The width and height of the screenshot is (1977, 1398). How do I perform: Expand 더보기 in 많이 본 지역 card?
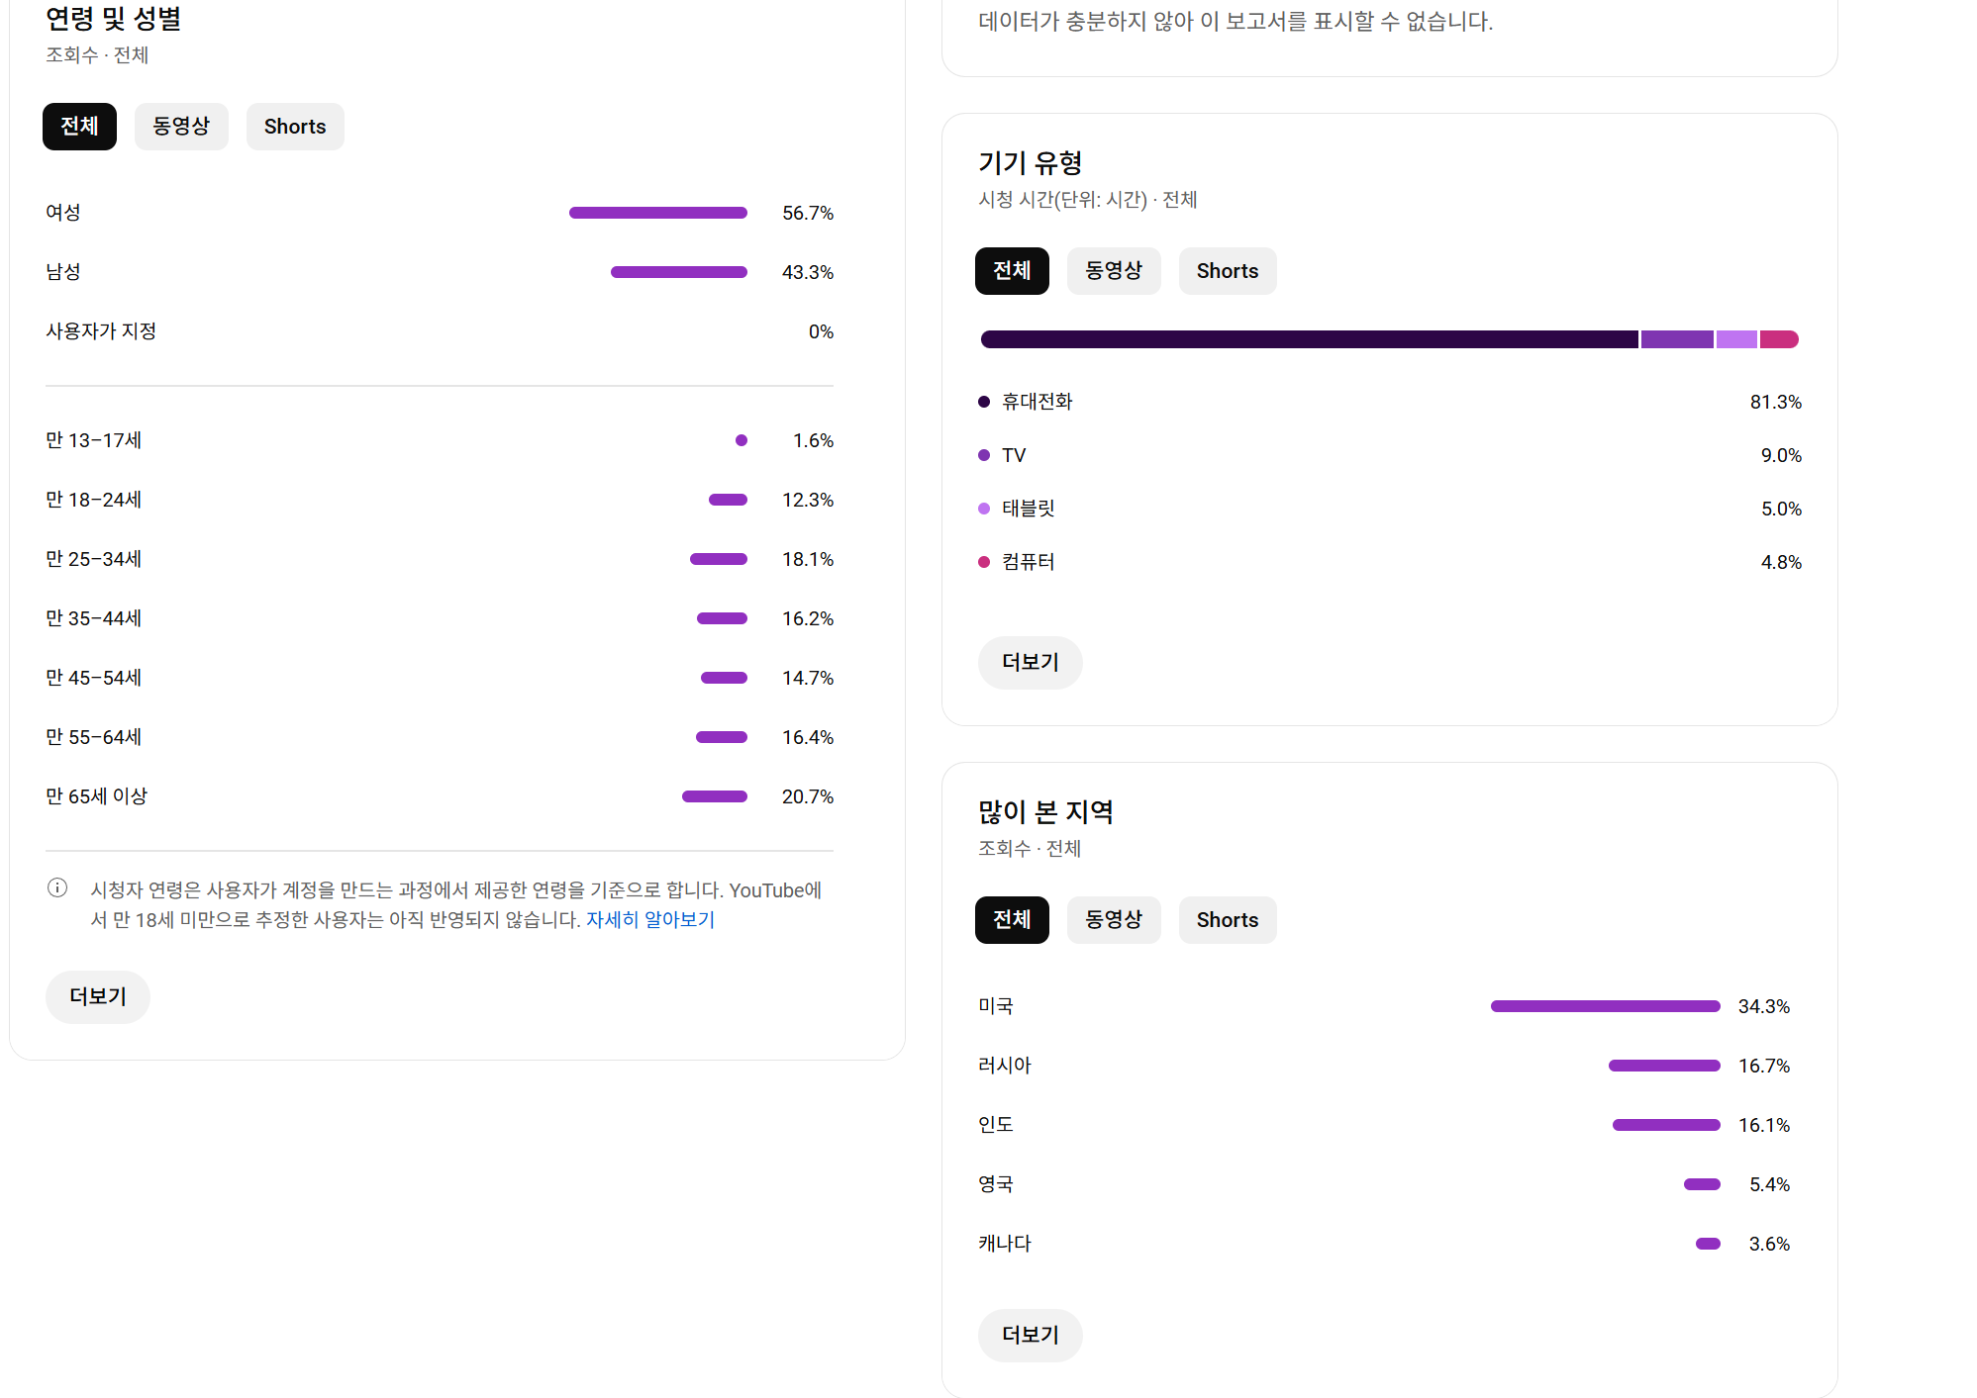tap(1031, 1335)
